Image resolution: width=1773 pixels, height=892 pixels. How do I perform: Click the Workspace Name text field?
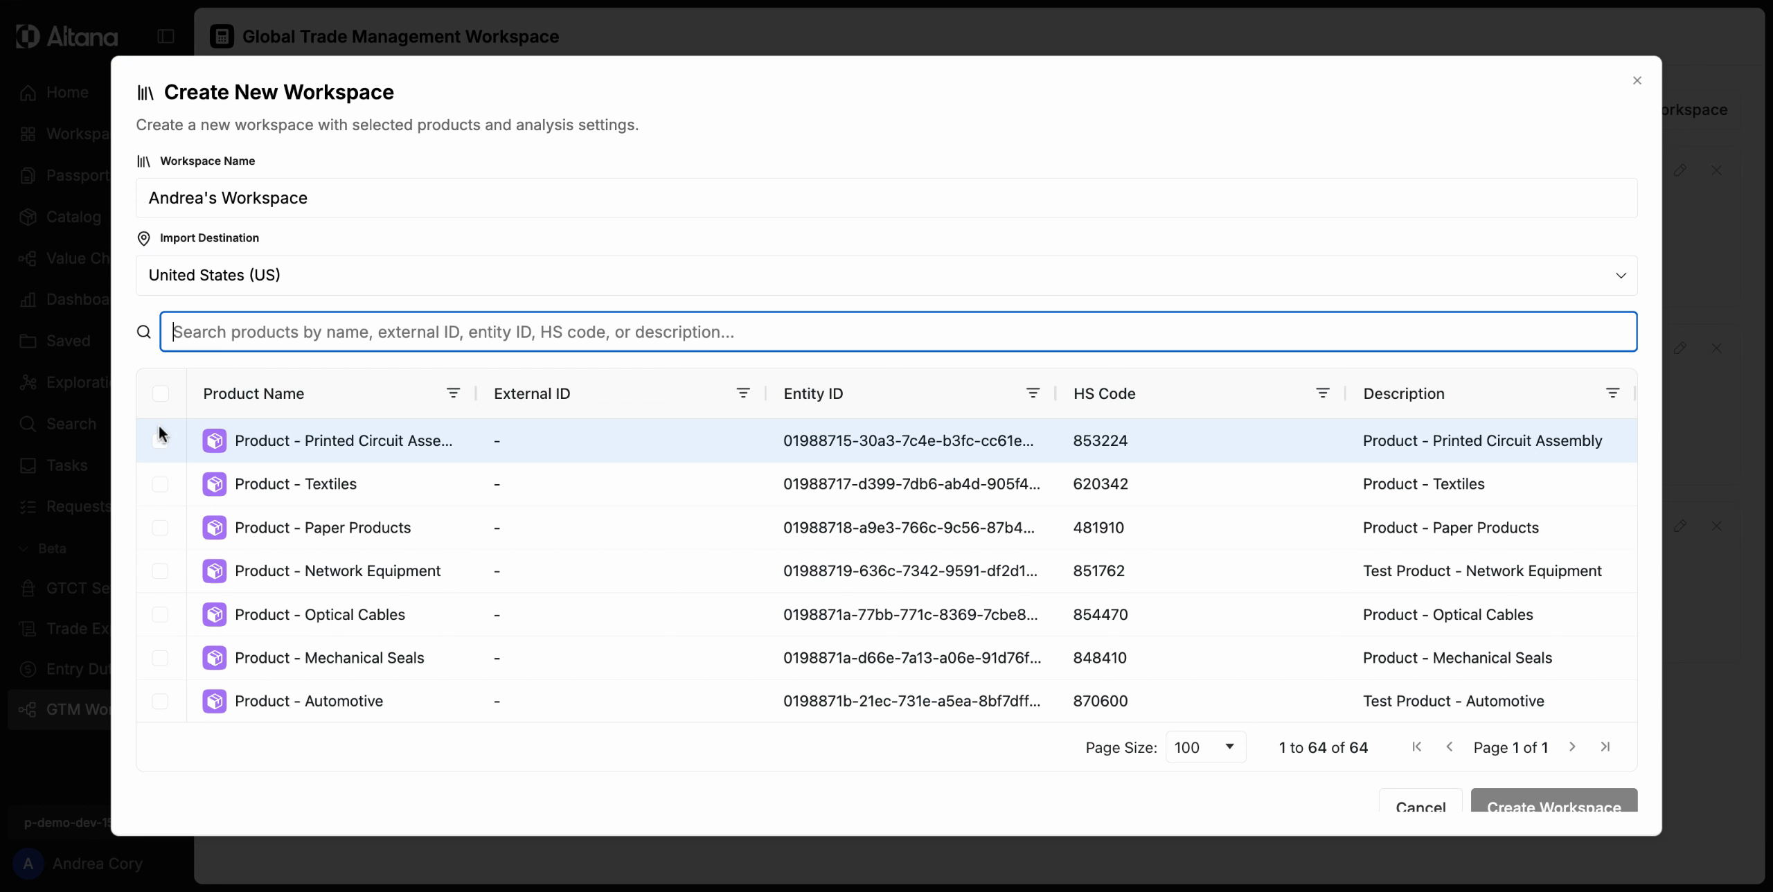click(x=886, y=198)
